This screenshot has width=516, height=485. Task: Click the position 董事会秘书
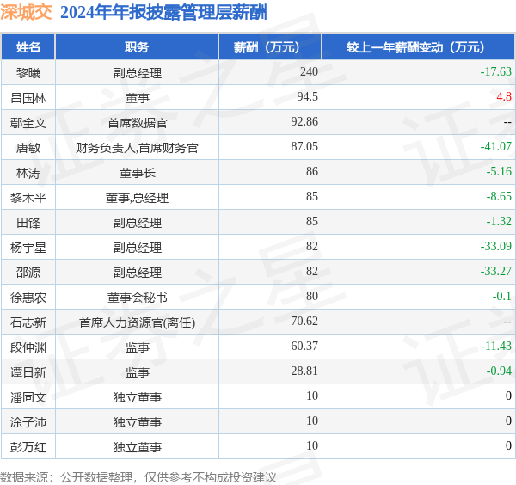click(x=138, y=298)
